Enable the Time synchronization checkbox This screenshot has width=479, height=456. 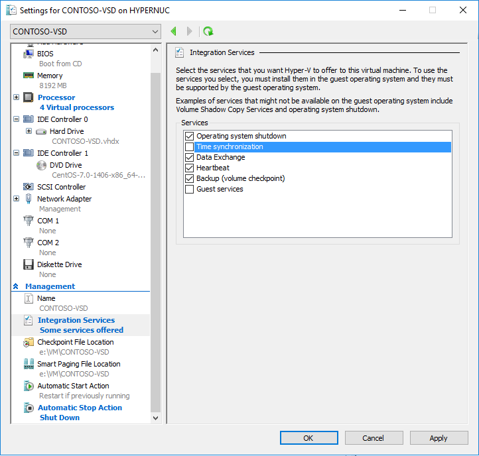[190, 147]
